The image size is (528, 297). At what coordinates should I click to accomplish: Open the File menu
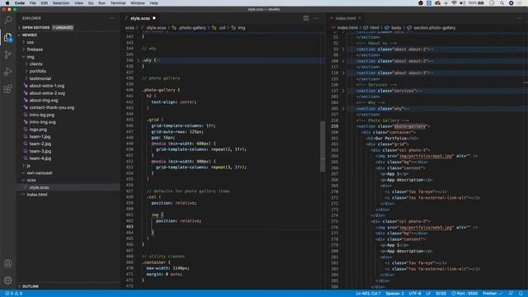(33, 3)
